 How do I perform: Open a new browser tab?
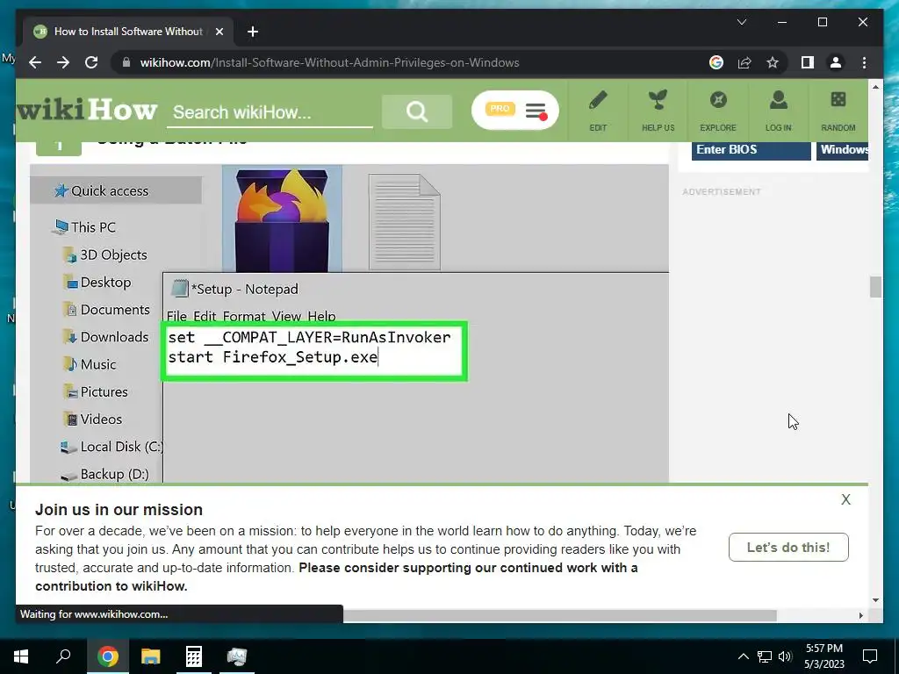click(x=253, y=32)
